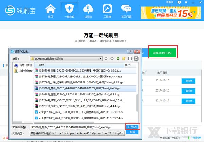
Task: Click the 线刷宝 logo
Action: [20, 11]
